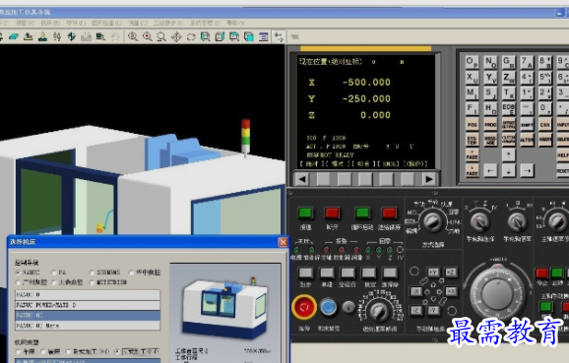Click the number 1 key
The width and height of the screenshot is (569, 363).
tap(527, 93)
